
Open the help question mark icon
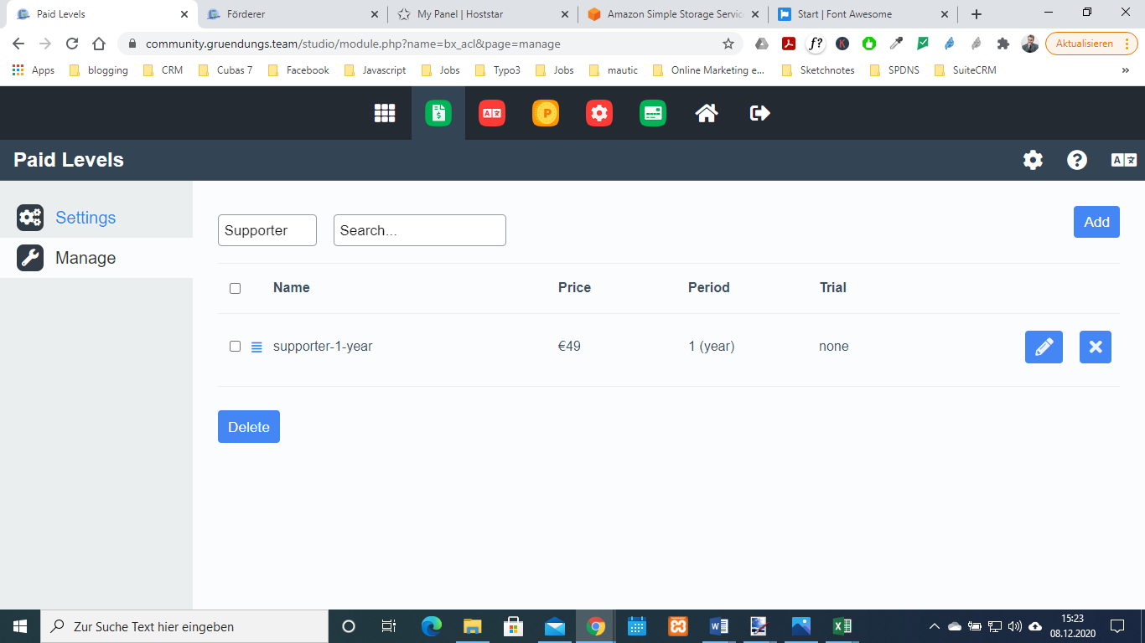[1077, 160]
